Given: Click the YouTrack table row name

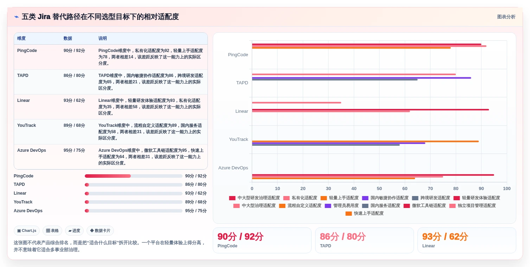Looking at the screenshot, I should click(x=27, y=125).
